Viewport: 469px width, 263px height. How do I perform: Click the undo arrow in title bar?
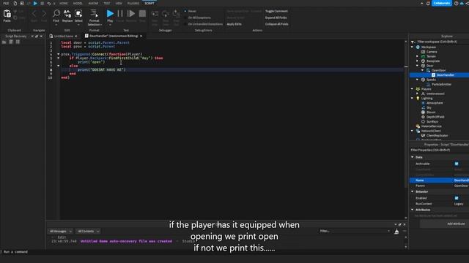[49, 3]
